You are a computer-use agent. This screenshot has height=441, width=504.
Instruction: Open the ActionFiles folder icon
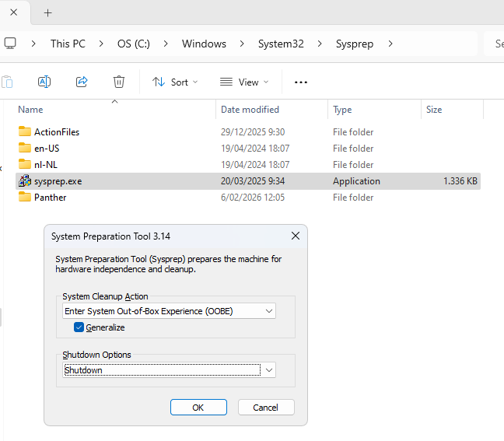24,132
